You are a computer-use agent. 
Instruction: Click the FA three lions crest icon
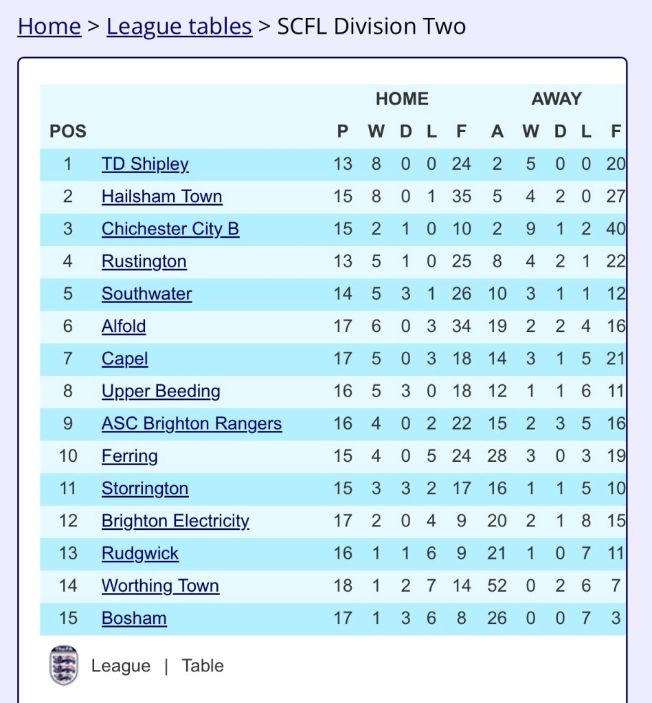pos(64,665)
